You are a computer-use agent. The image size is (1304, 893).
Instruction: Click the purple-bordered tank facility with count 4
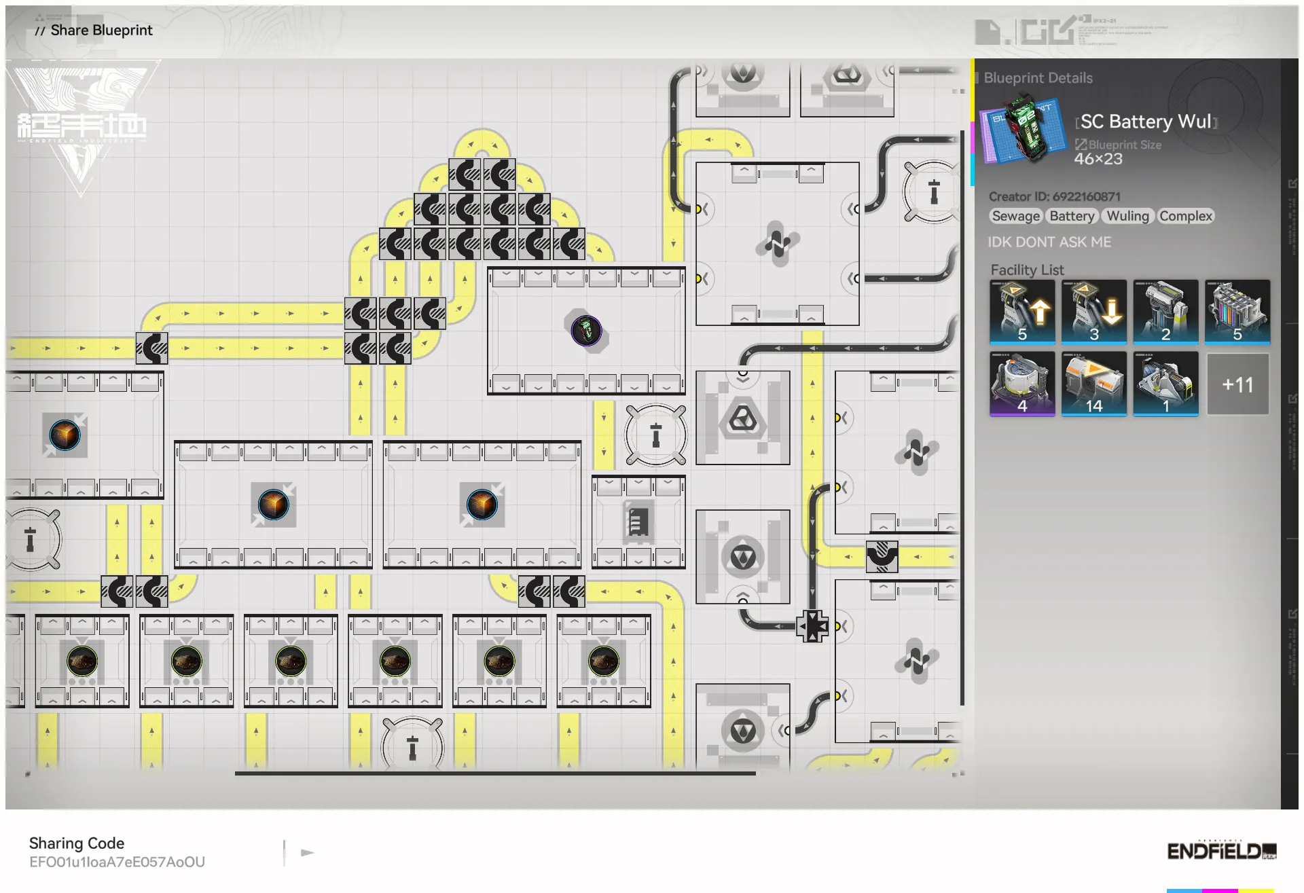1022,384
